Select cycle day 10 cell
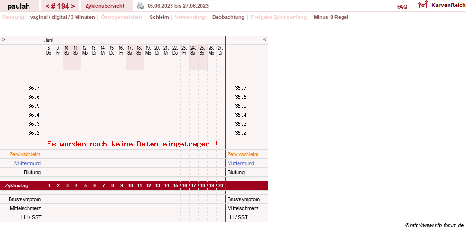Image resolution: width=466 pixels, height=231 pixels. (130, 186)
